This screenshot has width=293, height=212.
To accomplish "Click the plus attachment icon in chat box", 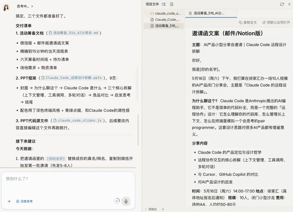I will [x=9, y=201].
